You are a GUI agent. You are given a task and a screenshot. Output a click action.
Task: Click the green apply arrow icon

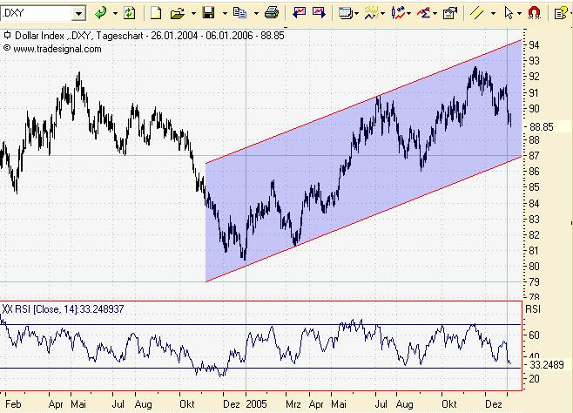click(x=100, y=14)
